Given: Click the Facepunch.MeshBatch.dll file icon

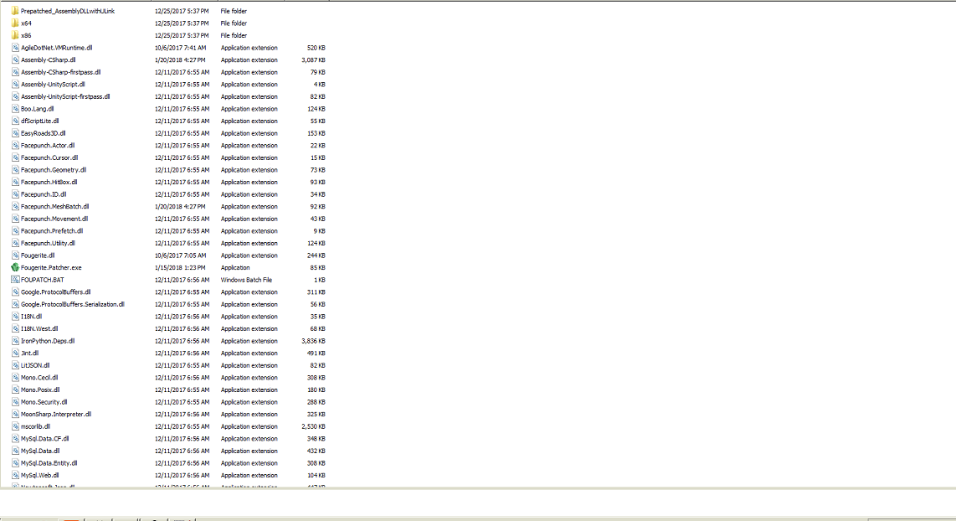Looking at the screenshot, I should tap(15, 206).
